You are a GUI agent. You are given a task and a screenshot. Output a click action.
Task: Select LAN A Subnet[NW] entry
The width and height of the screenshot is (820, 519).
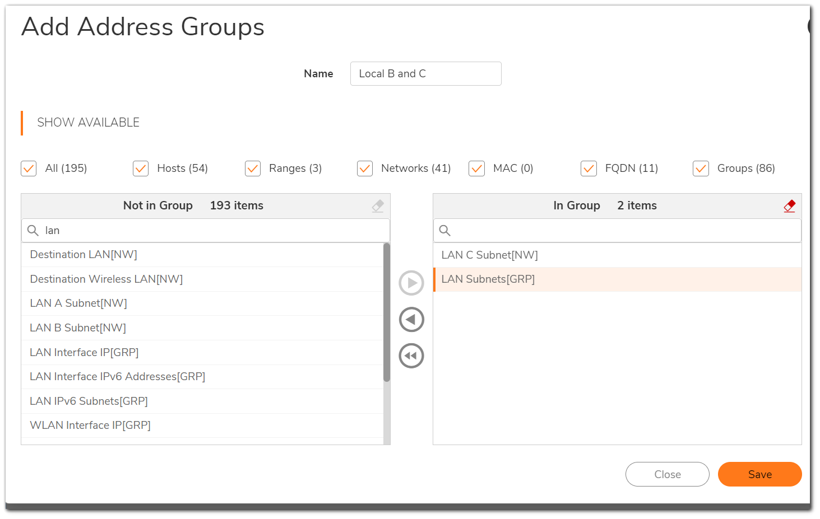(x=202, y=303)
